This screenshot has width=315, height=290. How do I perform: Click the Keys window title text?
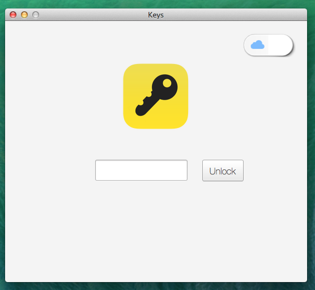tap(156, 15)
